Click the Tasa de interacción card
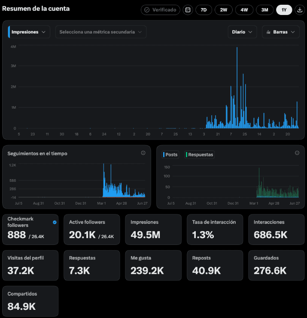307x318 pixels. [x=215, y=229]
